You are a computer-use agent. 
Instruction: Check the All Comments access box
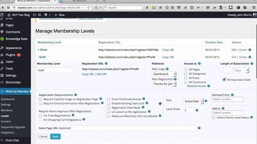[186, 82]
